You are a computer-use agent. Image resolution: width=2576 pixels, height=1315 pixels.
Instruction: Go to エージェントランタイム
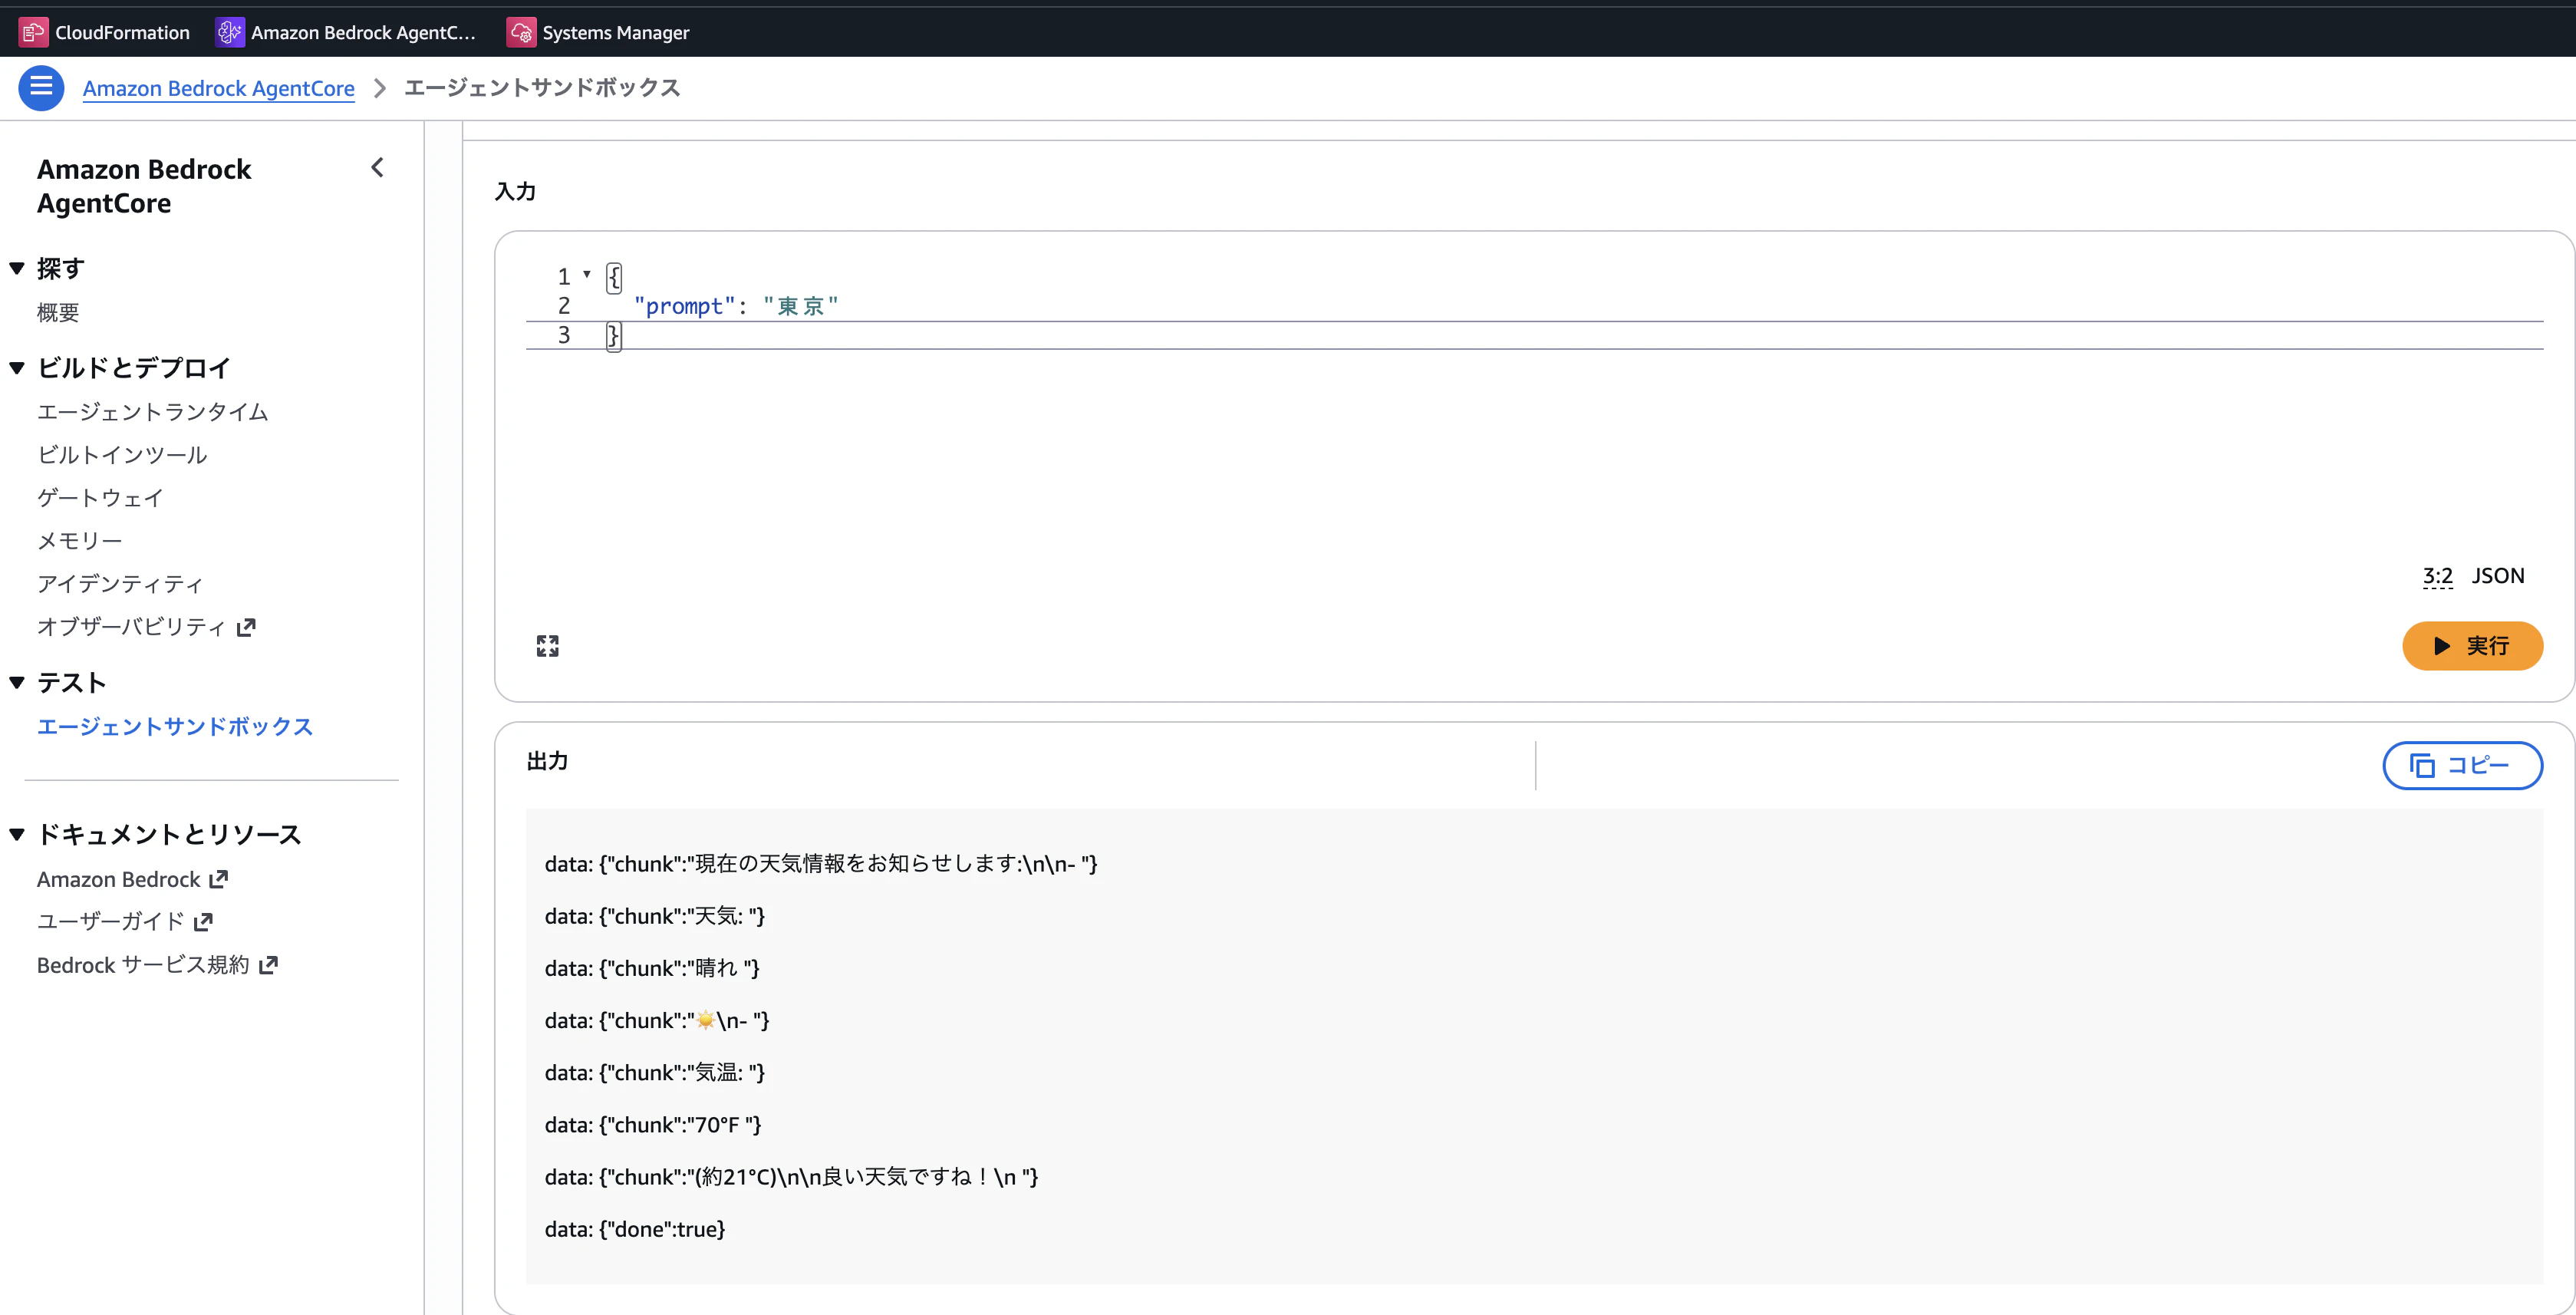point(152,412)
